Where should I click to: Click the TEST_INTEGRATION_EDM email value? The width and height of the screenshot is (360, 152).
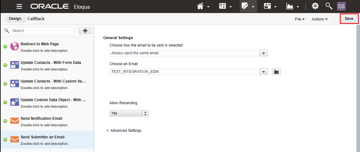pos(135,72)
